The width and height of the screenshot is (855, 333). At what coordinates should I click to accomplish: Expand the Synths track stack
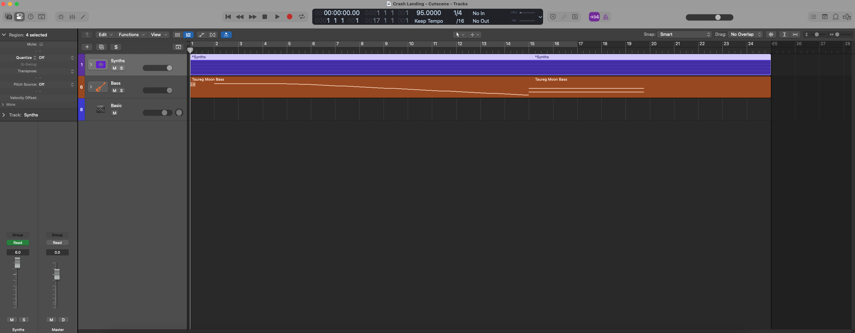point(91,64)
